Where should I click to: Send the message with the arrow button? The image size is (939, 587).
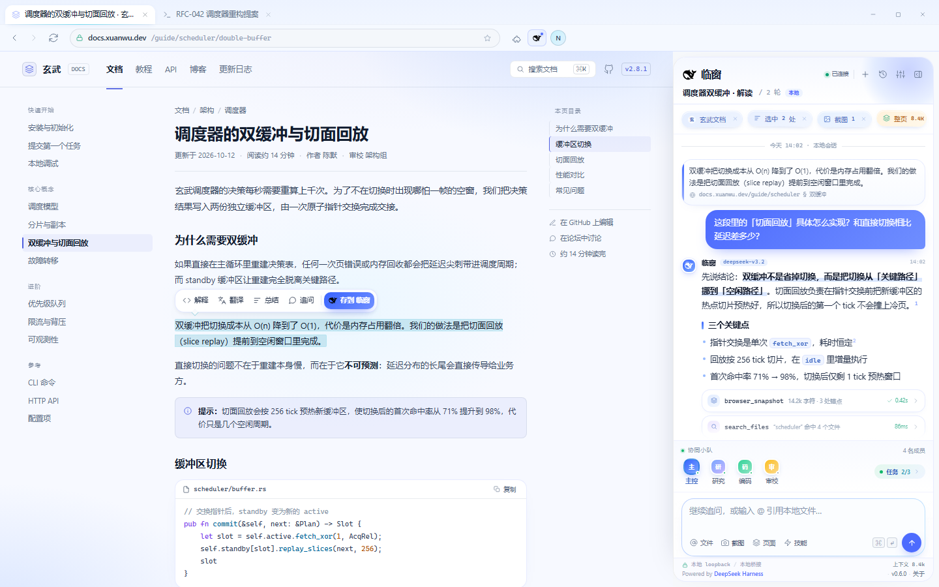(912, 543)
